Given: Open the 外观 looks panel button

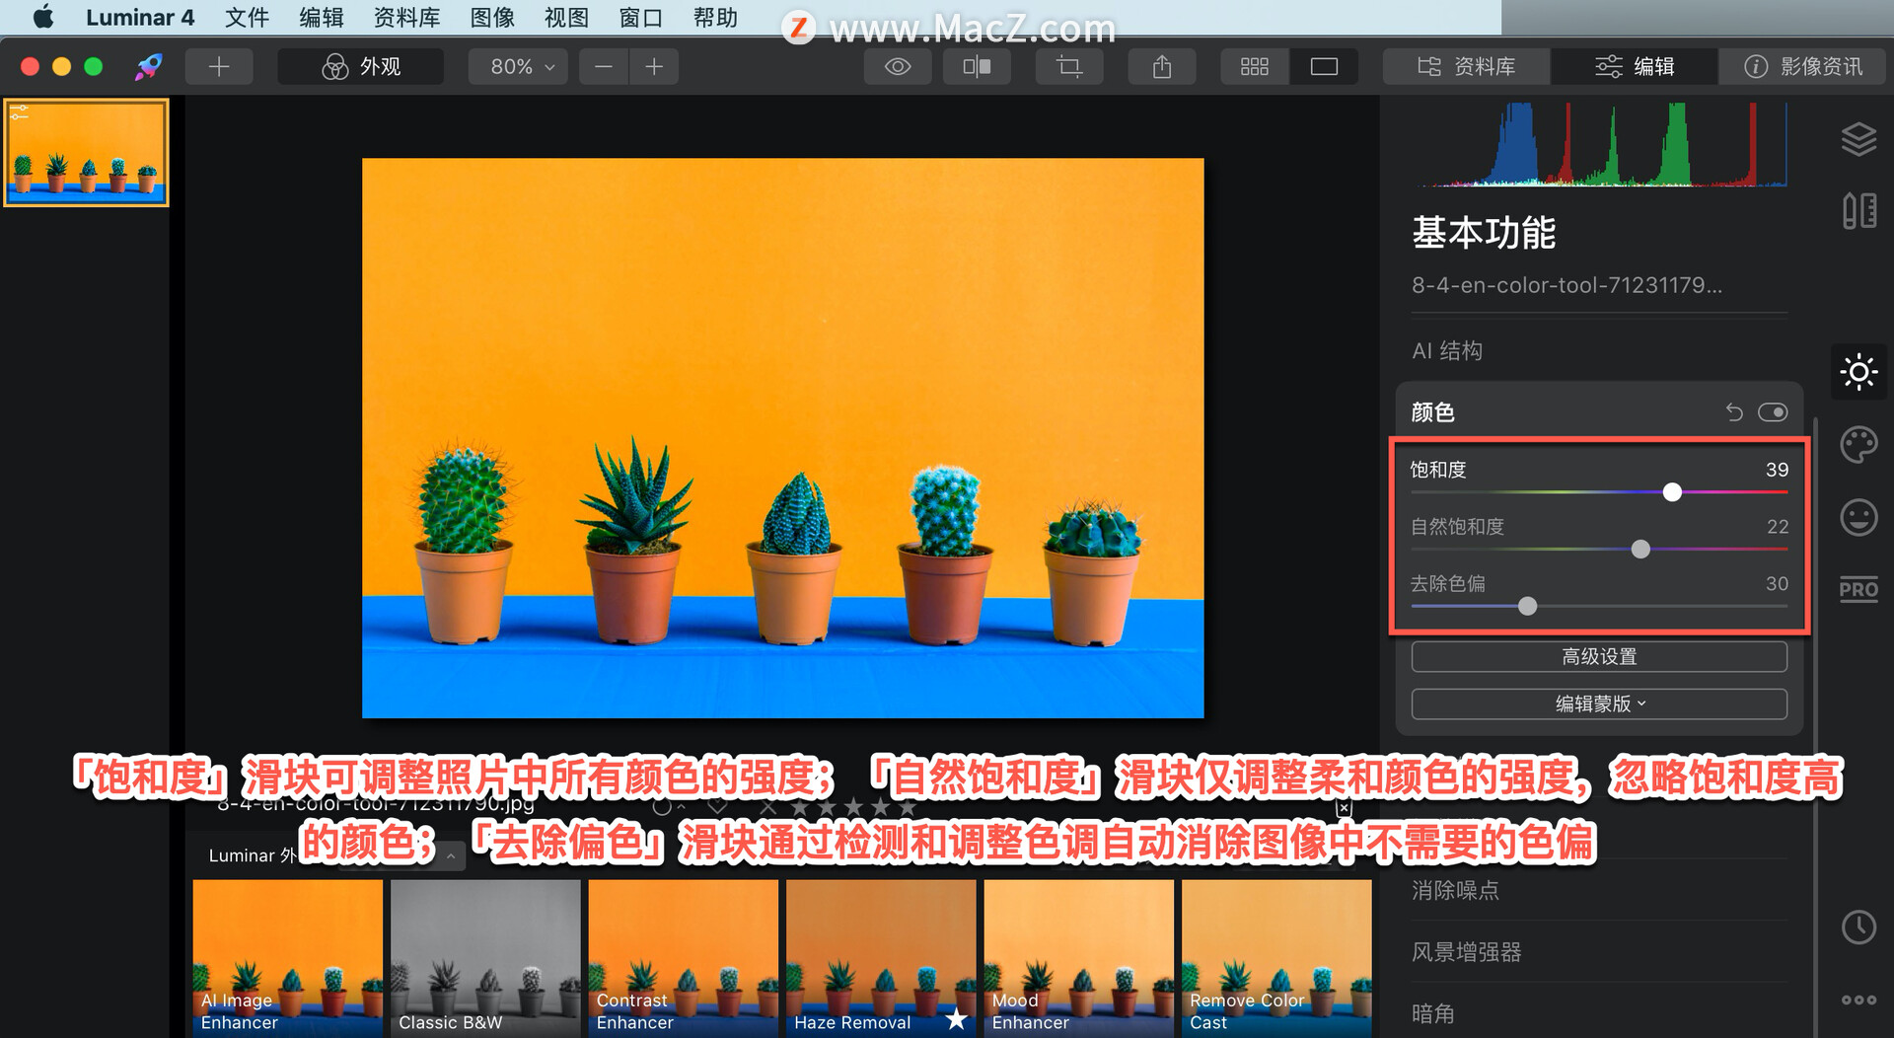Looking at the screenshot, I should point(360,66).
